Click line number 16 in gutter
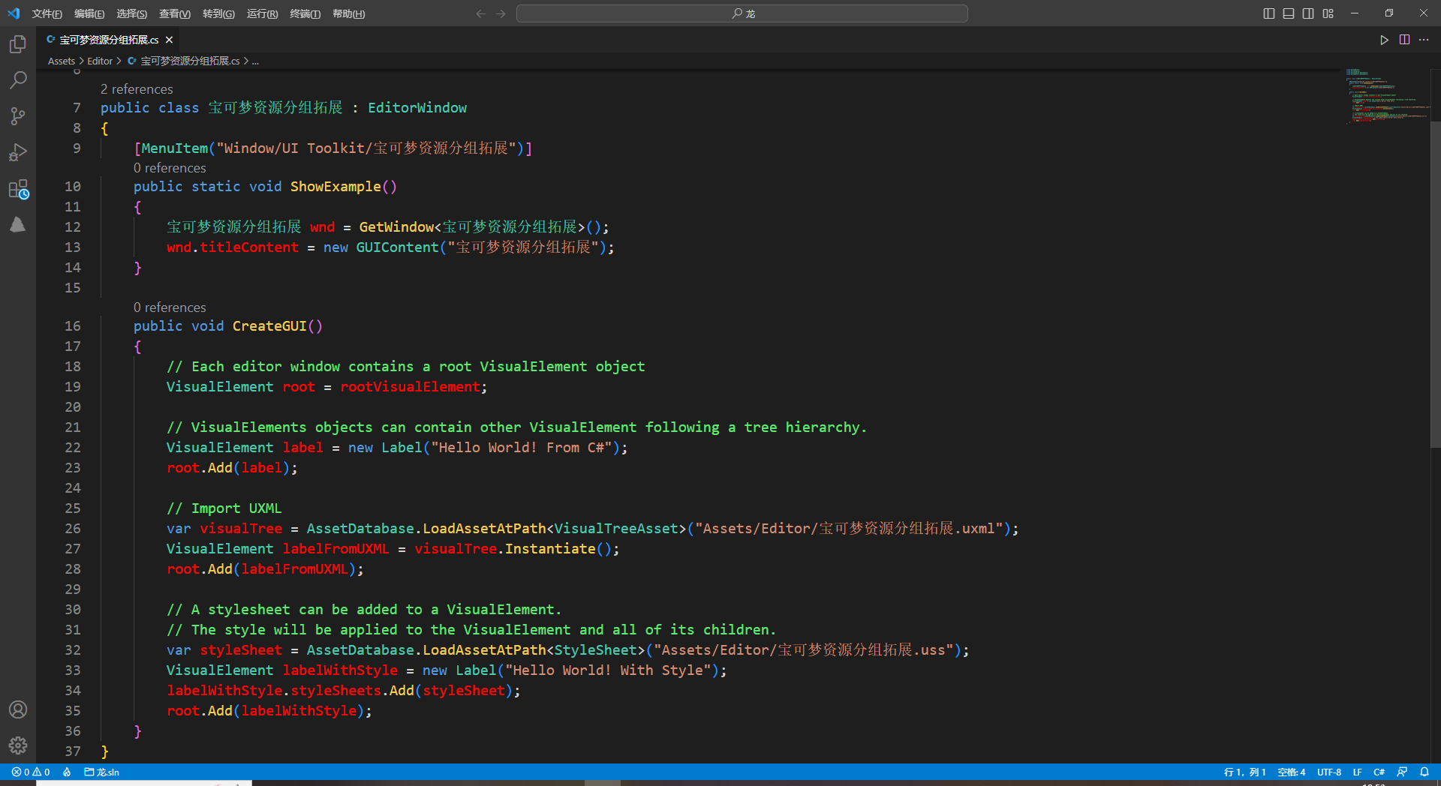Image resolution: width=1441 pixels, height=786 pixels. click(x=73, y=326)
